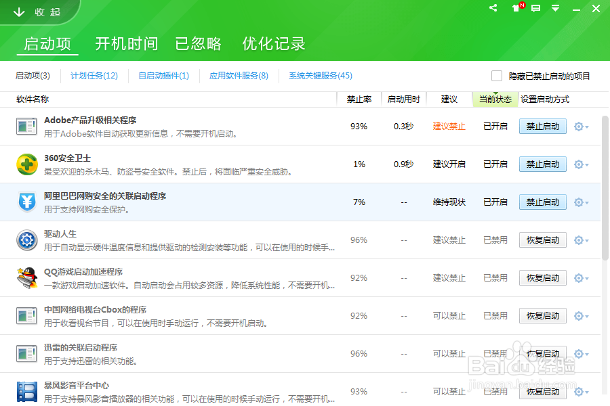610x406 pixels.
Task: Open the skin shirt icon with notification
Action: point(518,7)
